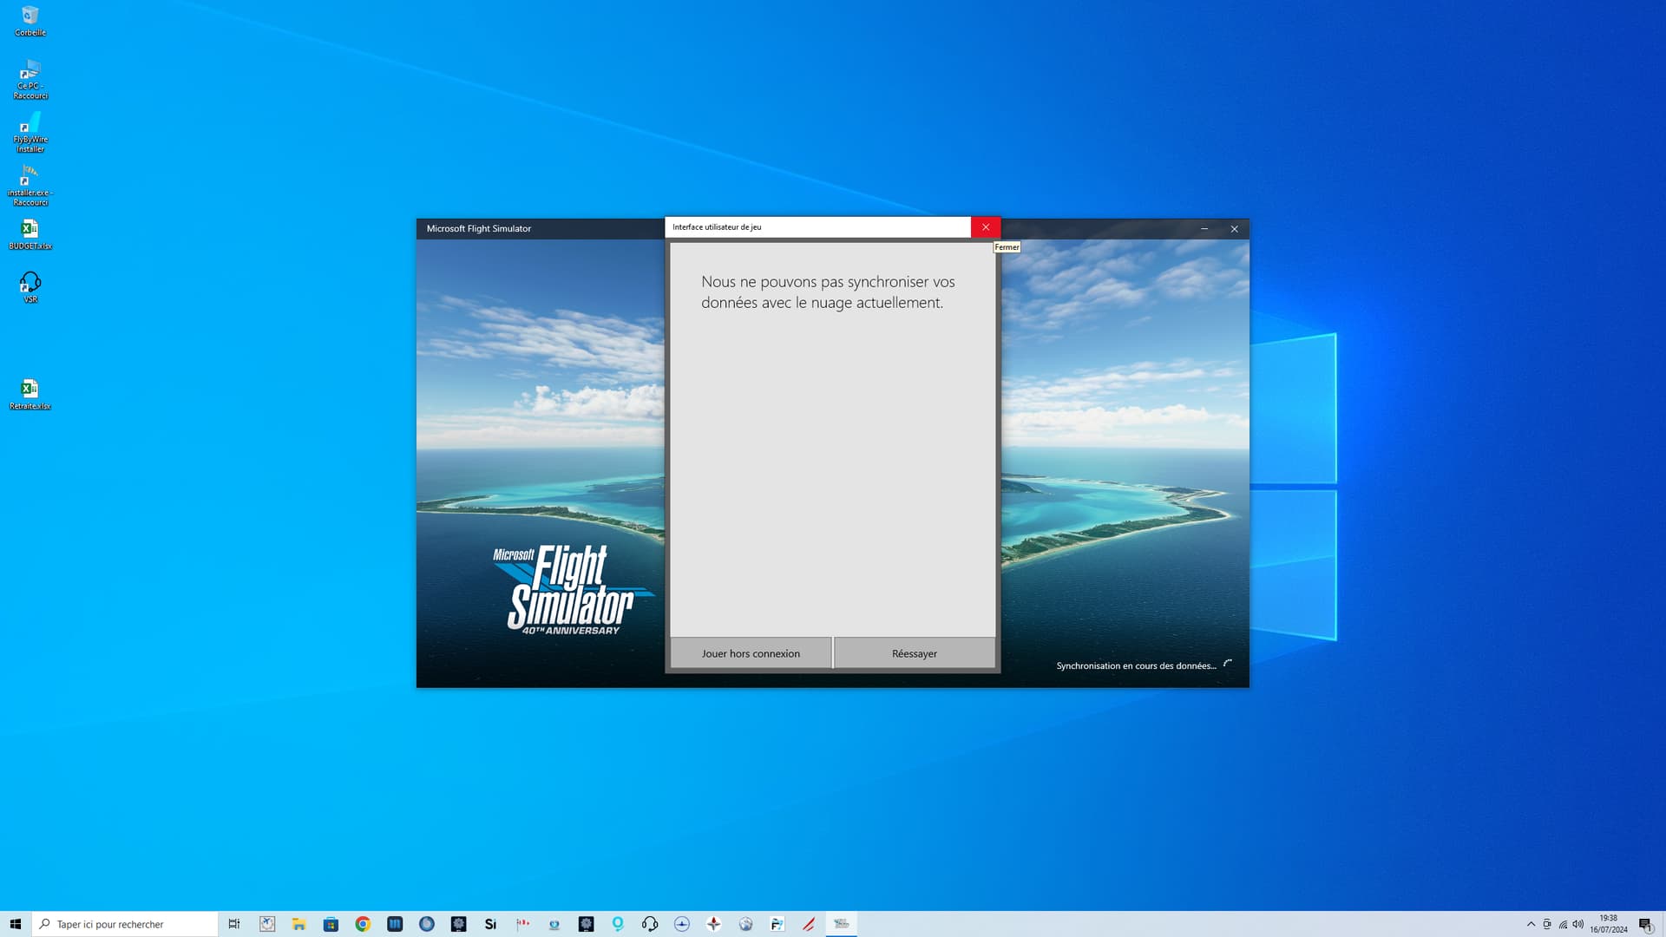Image resolution: width=1666 pixels, height=937 pixels.
Task: Open the headset app in the taskbar
Action: pyautogui.click(x=650, y=924)
